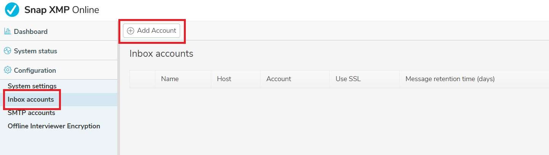549x155 pixels.
Task: Open the System status menu label
Action: point(35,51)
